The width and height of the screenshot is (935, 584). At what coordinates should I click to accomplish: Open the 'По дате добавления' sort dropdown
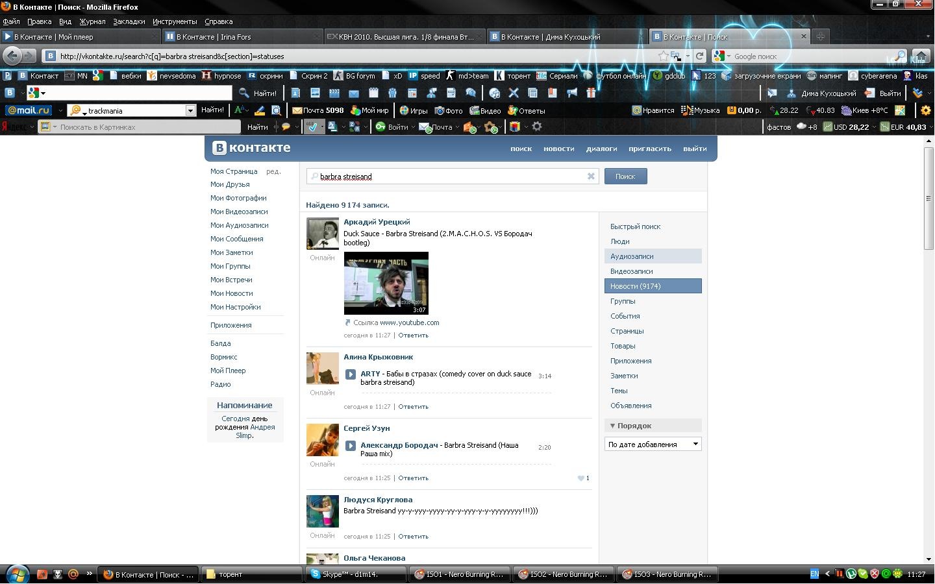tap(653, 444)
